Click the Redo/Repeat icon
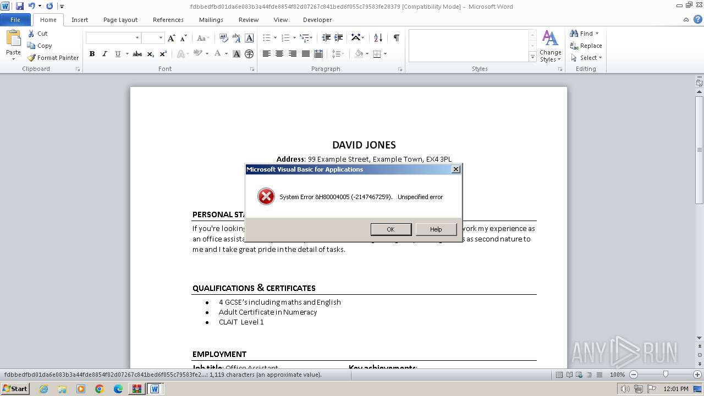704x396 pixels. (x=50, y=6)
